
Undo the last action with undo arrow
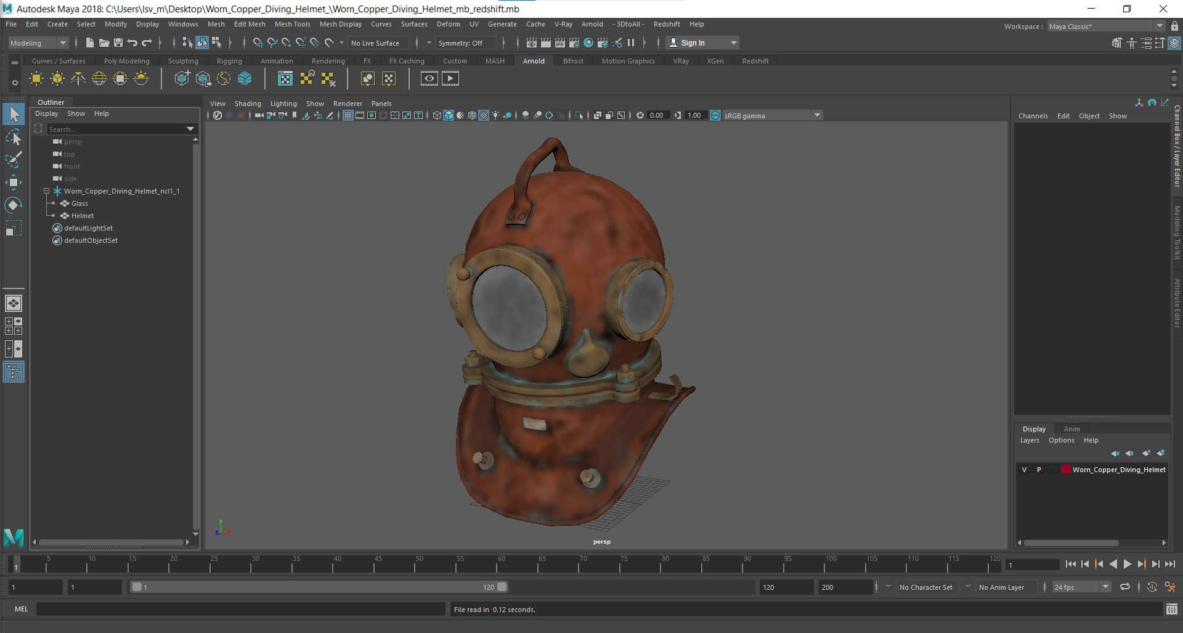coord(132,43)
